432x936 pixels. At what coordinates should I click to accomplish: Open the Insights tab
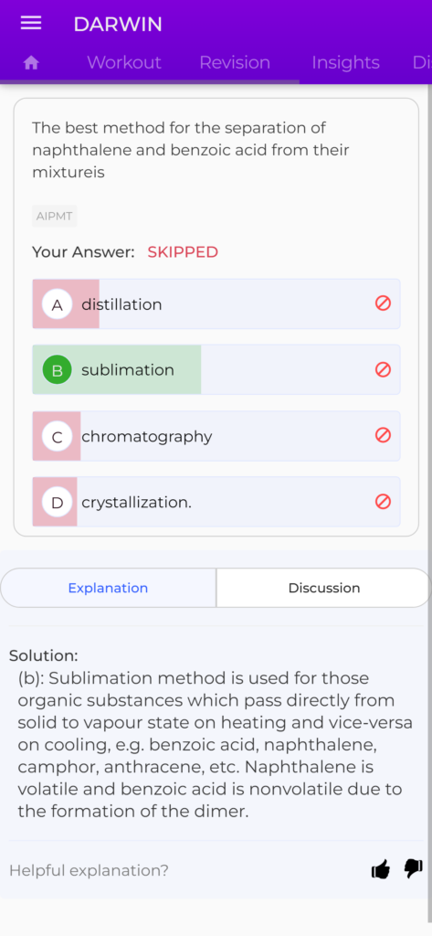(345, 63)
